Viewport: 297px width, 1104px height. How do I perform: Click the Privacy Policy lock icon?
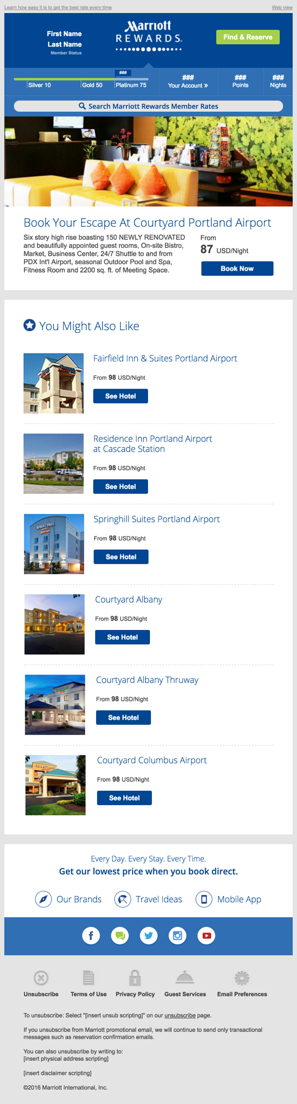click(x=135, y=978)
